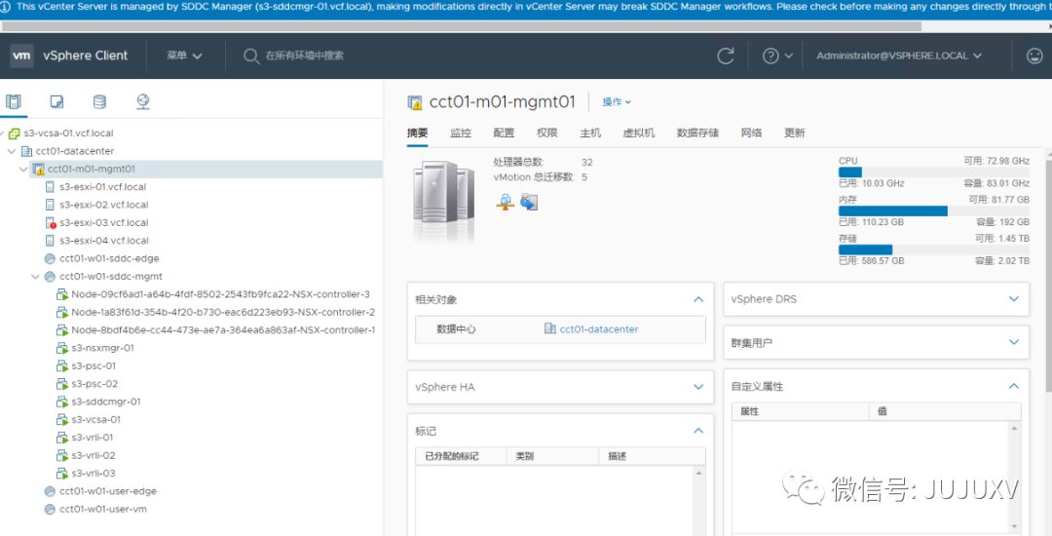
Task: Switch to the 权限 tab
Action: point(546,133)
